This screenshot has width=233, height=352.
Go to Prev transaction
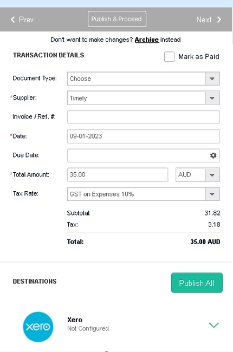click(22, 19)
